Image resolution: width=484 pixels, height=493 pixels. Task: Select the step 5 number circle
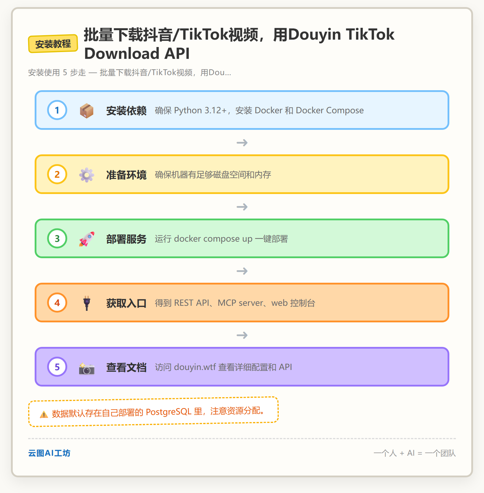coord(57,367)
